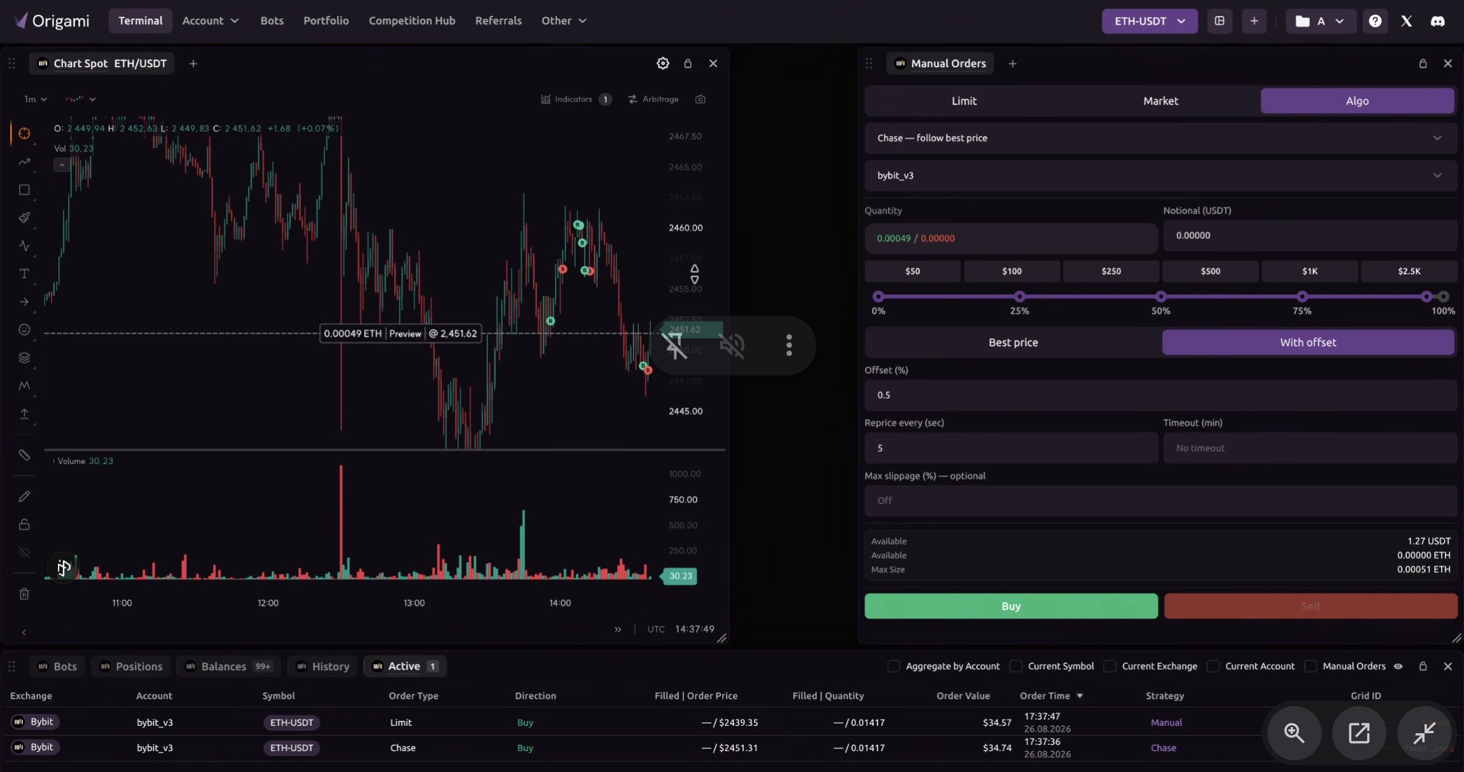Toggle the Current Exchange checkbox
Image resolution: width=1464 pixels, height=772 pixels.
pos(1110,666)
